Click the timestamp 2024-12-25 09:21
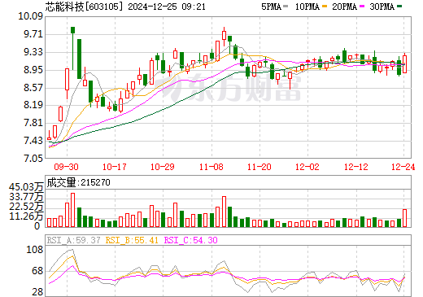The height and width of the screenshot is (297, 423). [167, 7]
